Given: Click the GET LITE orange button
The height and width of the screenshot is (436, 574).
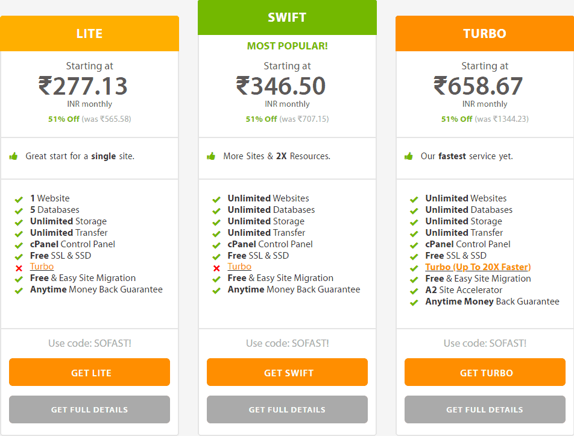Looking at the screenshot, I should point(89,372).
